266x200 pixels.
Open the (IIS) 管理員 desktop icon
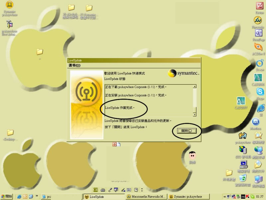(x=243, y=152)
